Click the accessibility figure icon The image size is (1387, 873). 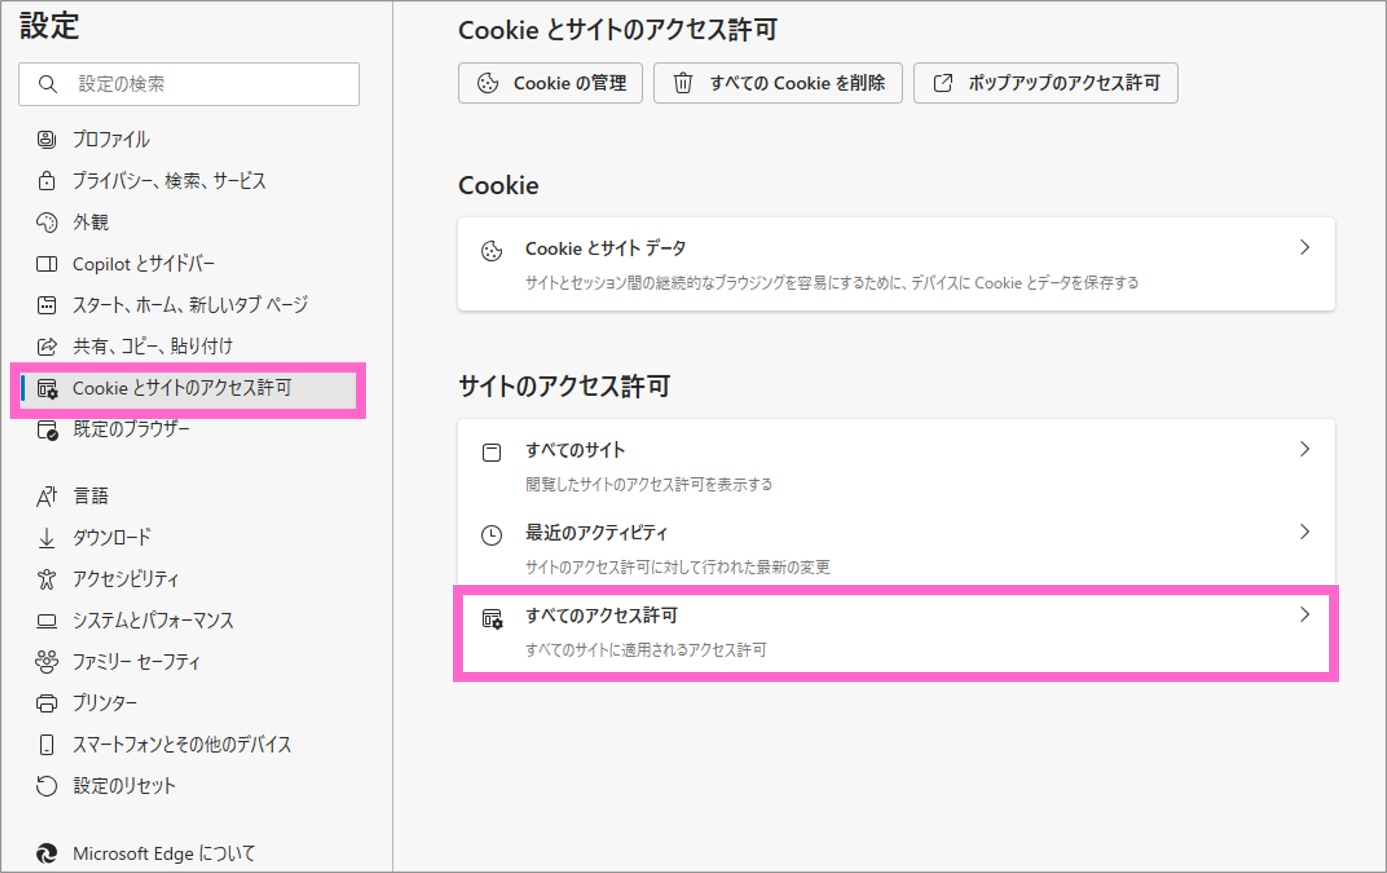(x=46, y=579)
